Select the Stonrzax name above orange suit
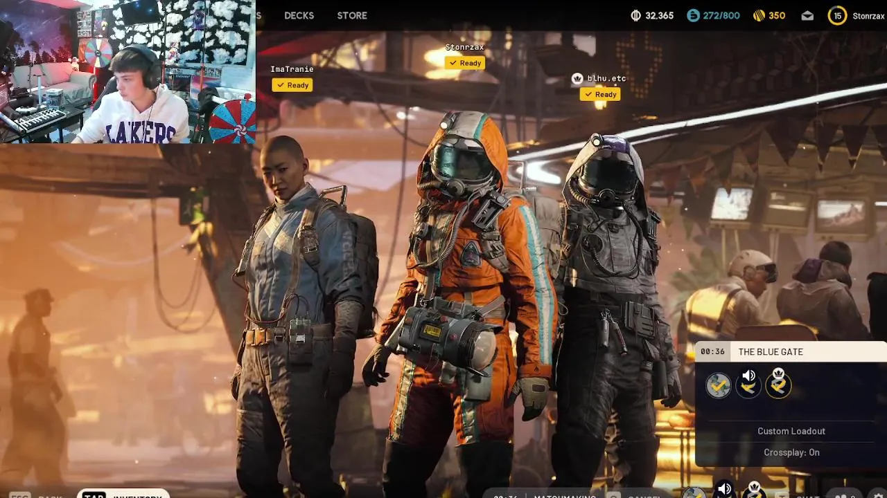 pyautogui.click(x=464, y=47)
